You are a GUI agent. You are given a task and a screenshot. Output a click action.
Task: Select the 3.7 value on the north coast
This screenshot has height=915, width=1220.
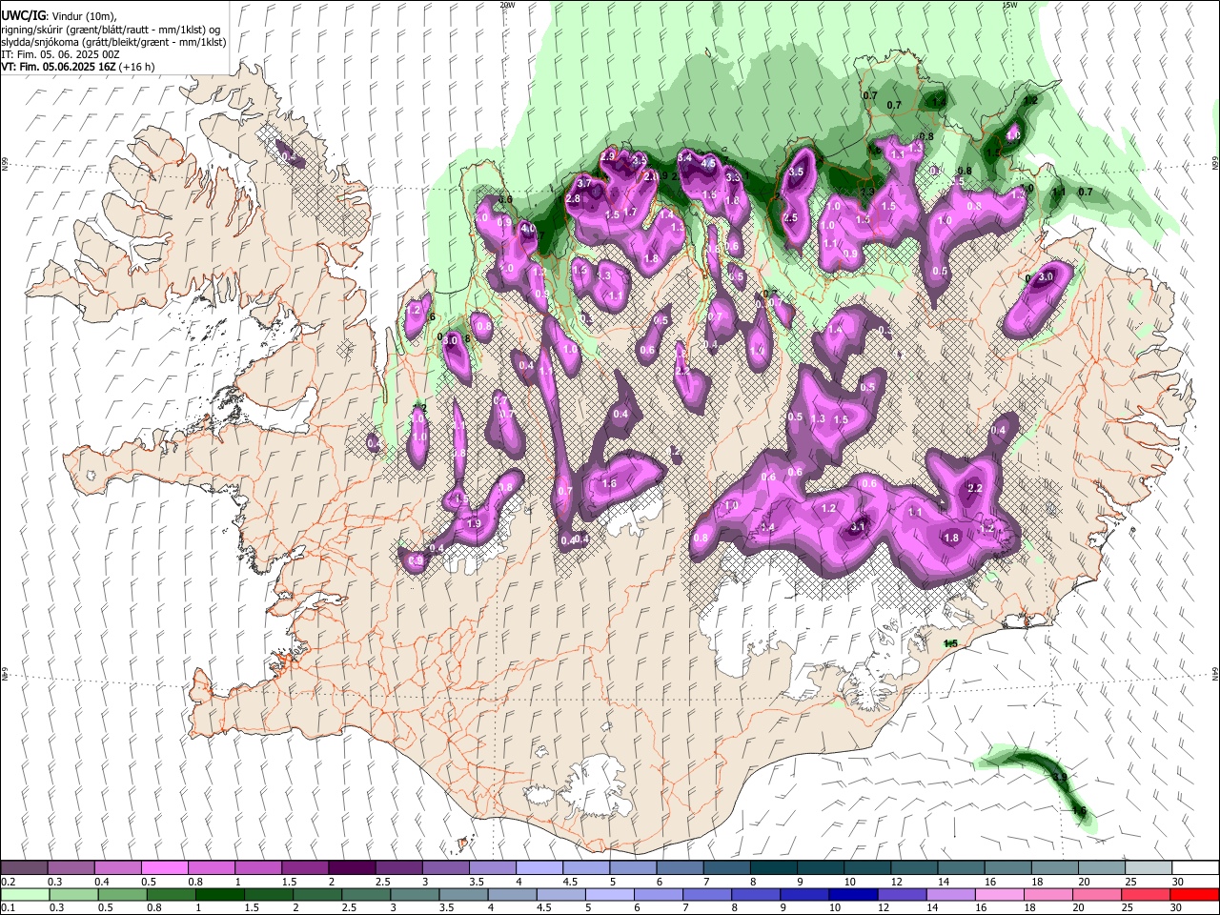pyautogui.click(x=585, y=182)
